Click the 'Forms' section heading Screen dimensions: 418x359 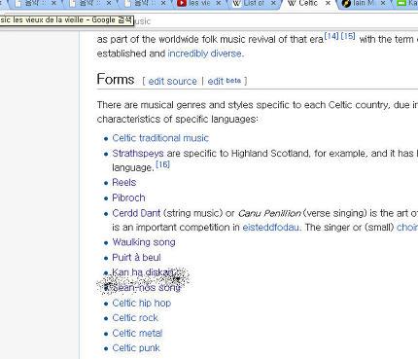(116, 80)
